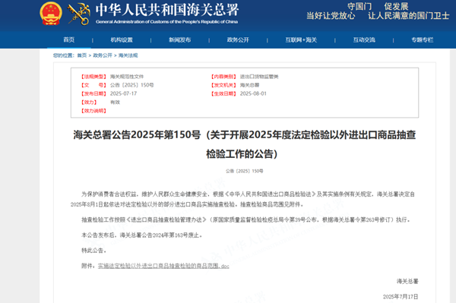456x303 pixels.
Task: Go to 首页 in the breadcrumb
Action: (x=82, y=55)
